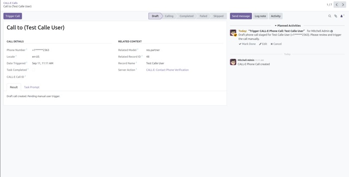Click the Send message button
This screenshot has height=177, width=349.
tap(241, 16)
